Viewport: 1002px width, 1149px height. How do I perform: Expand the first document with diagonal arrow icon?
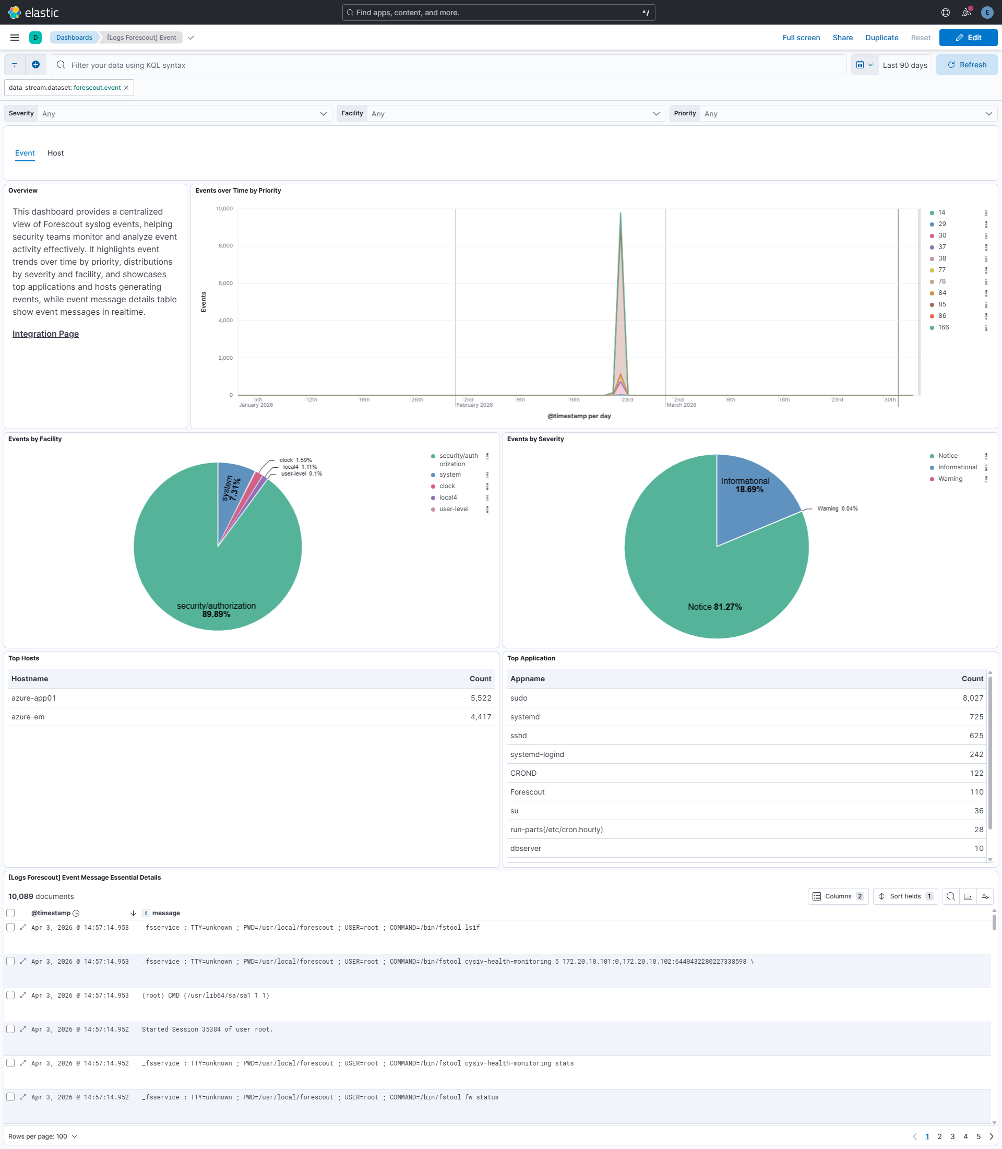pos(23,928)
